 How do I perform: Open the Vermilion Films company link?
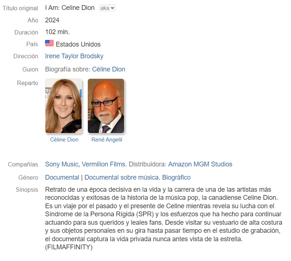click(x=104, y=164)
